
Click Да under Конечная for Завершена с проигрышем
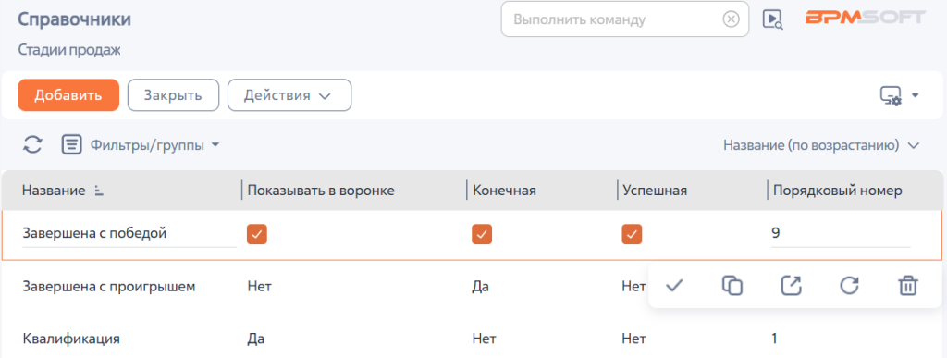click(x=480, y=286)
